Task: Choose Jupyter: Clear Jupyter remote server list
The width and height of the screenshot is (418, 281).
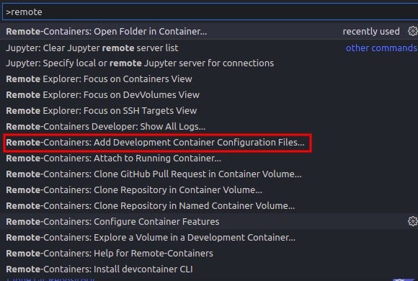Action: point(209,48)
